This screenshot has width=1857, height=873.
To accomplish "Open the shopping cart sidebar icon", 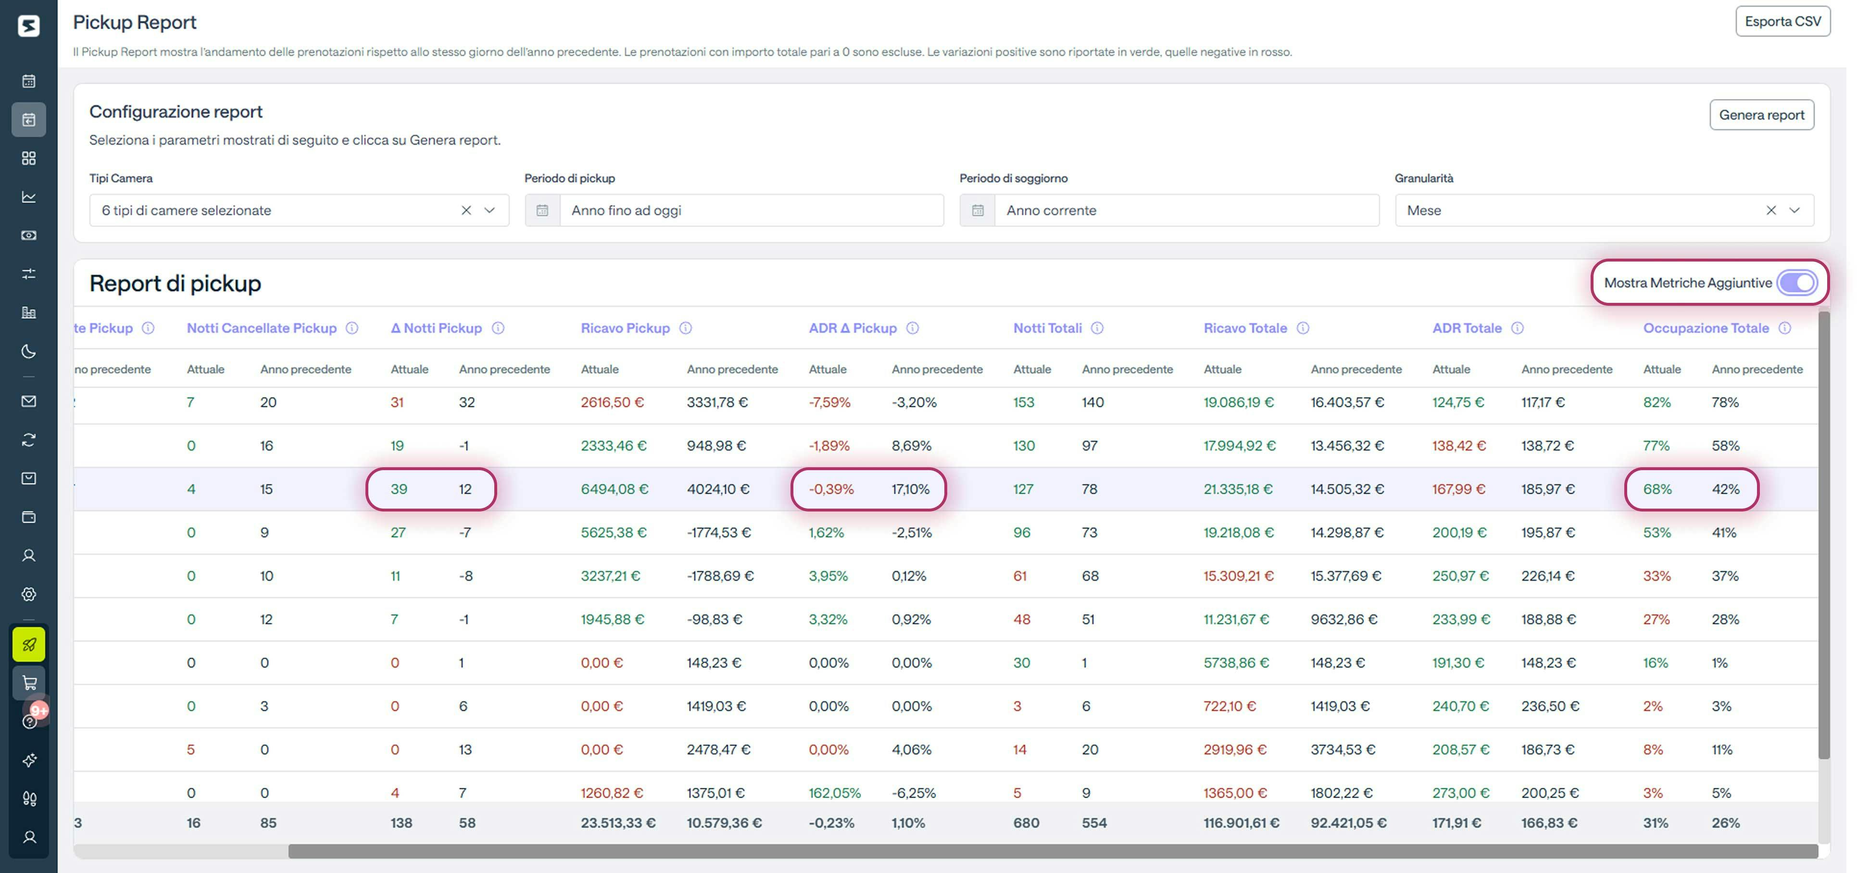I will point(29,683).
